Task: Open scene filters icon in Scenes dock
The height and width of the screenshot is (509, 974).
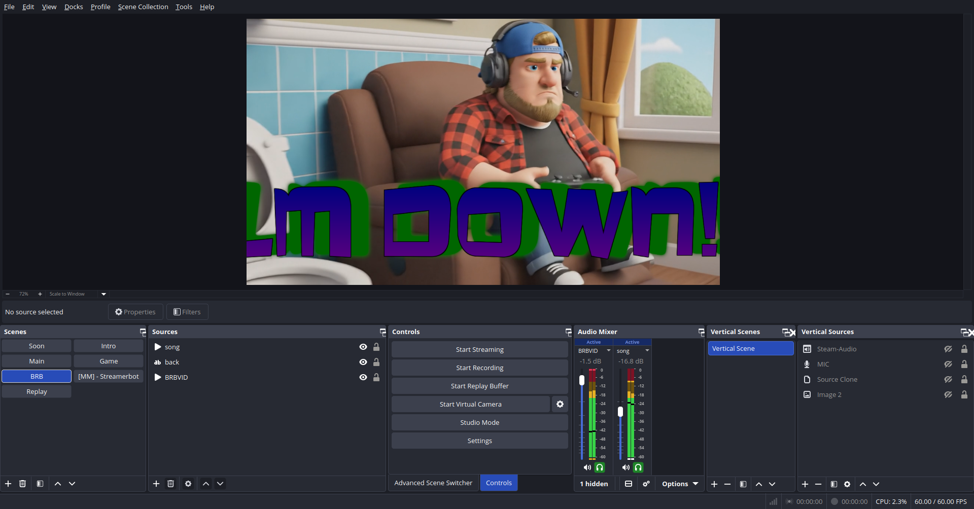Action: tap(40, 484)
